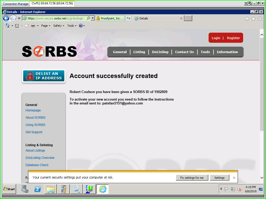Click the red Login button
Viewport: 266px width, 199px height.
pyautogui.click(x=216, y=38)
